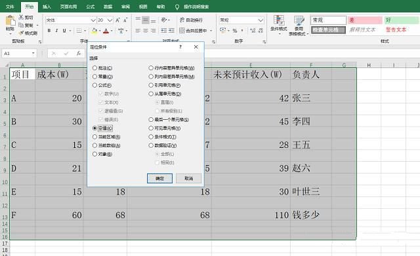Click the 取消 button in dialog
The image size is (420, 256).
[188, 178]
